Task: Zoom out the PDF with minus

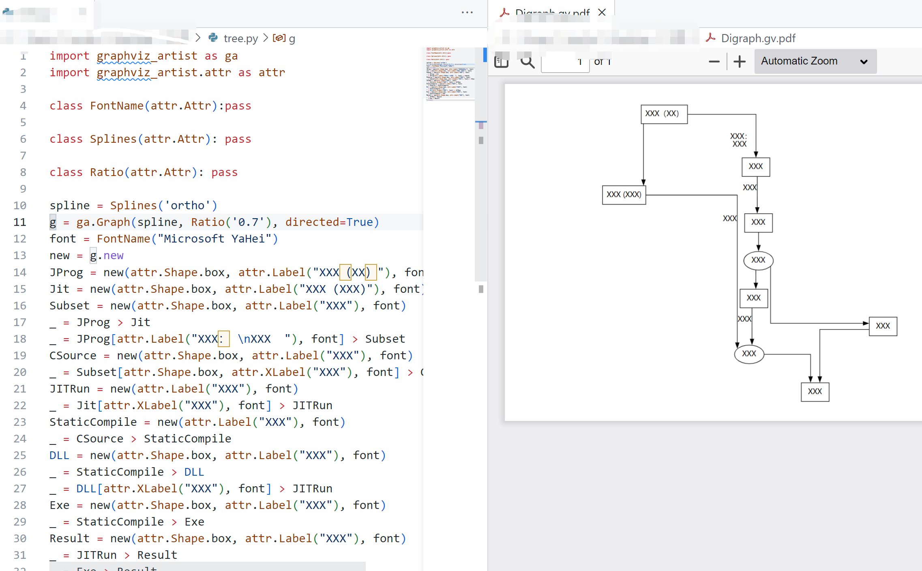Action: pos(714,62)
